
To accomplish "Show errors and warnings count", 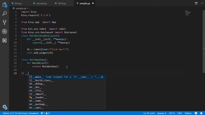I will [45, 113].
